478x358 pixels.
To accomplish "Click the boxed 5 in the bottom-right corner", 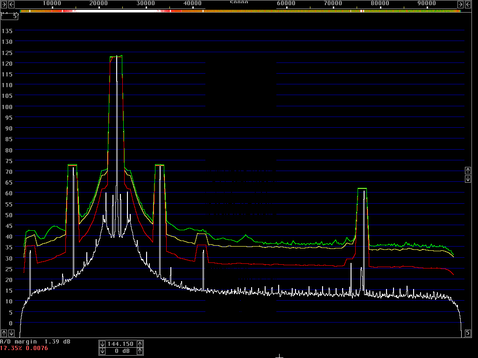I will tap(468, 333).
